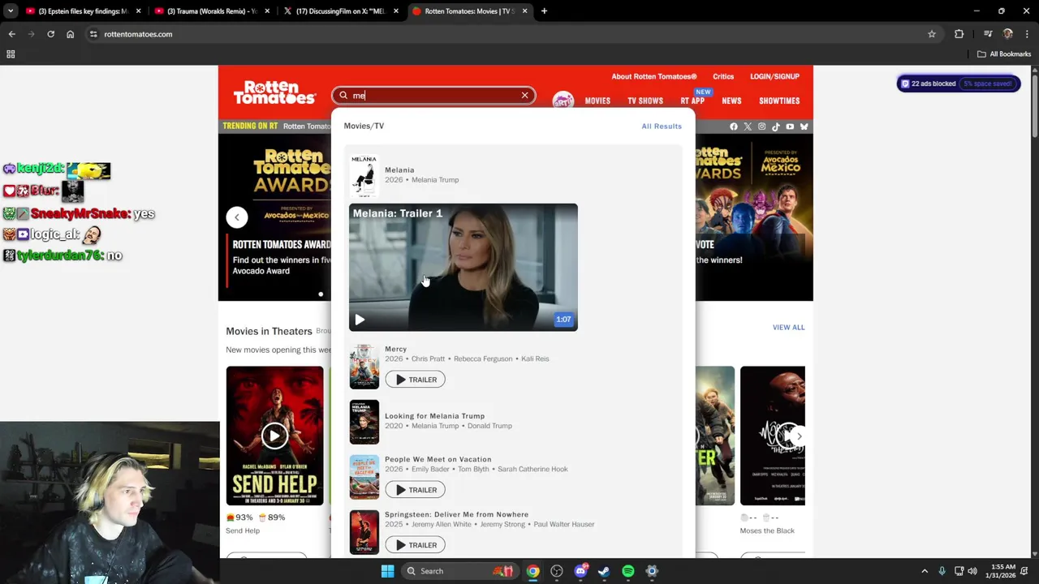Click the magnifying glass search icon
Screen dimensions: 1039x584
pyautogui.click(x=343, y=96)
